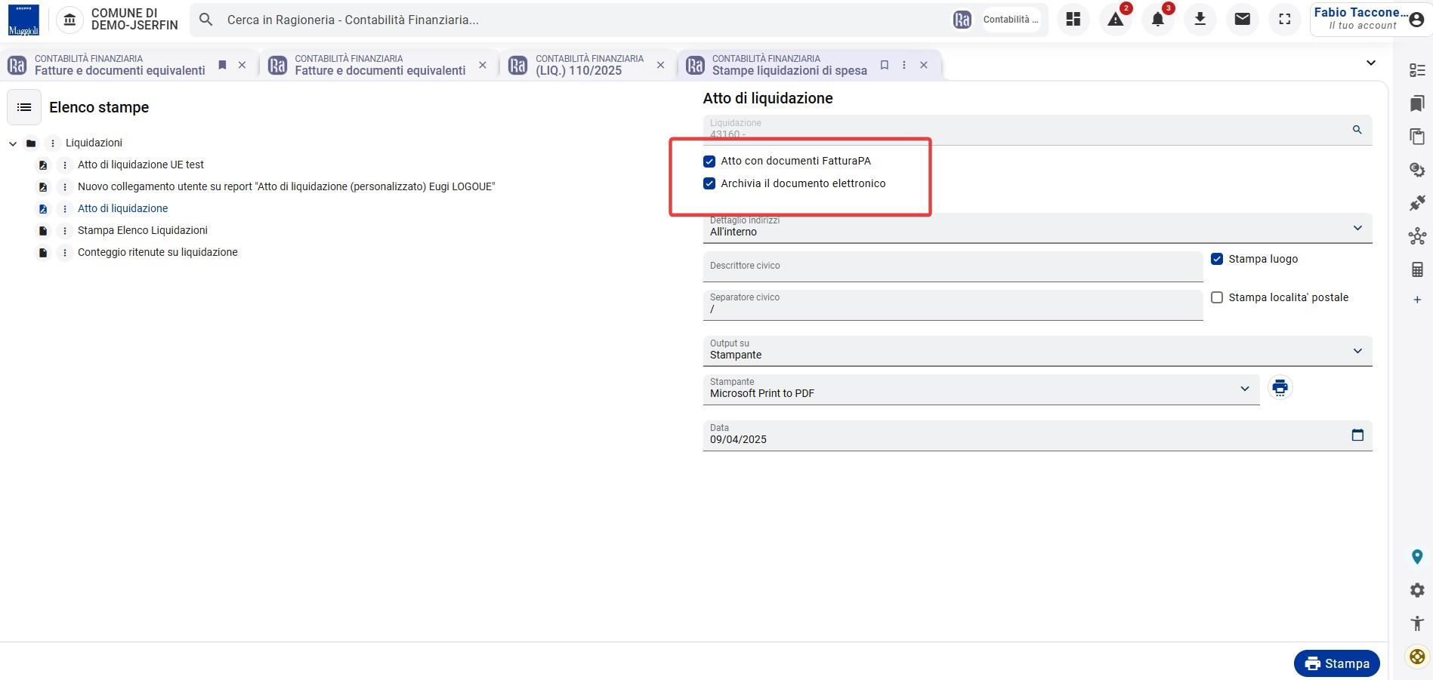Open the Liquidazione lookup search icon
The image size is (1433, 680).
click(1357, 130)
